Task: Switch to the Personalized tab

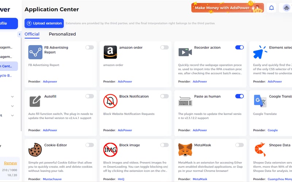Action: pos(62,34)
